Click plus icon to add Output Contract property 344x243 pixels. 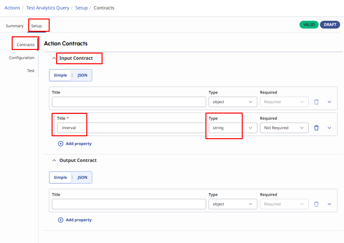point(61,220)
